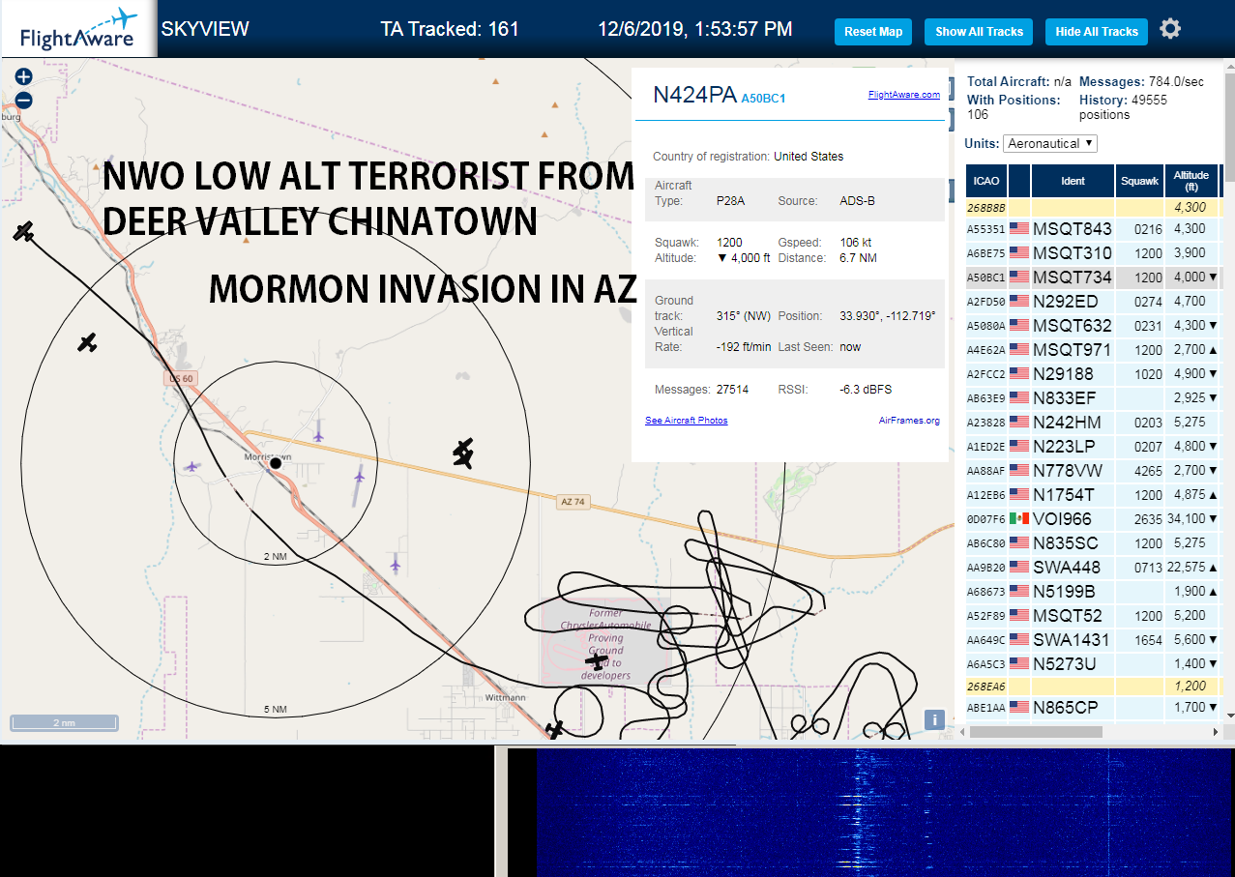Select the aircraft icon near Wittmann
The width and height of the screenshot is (1235, 877).
click(x=553, y=730)
